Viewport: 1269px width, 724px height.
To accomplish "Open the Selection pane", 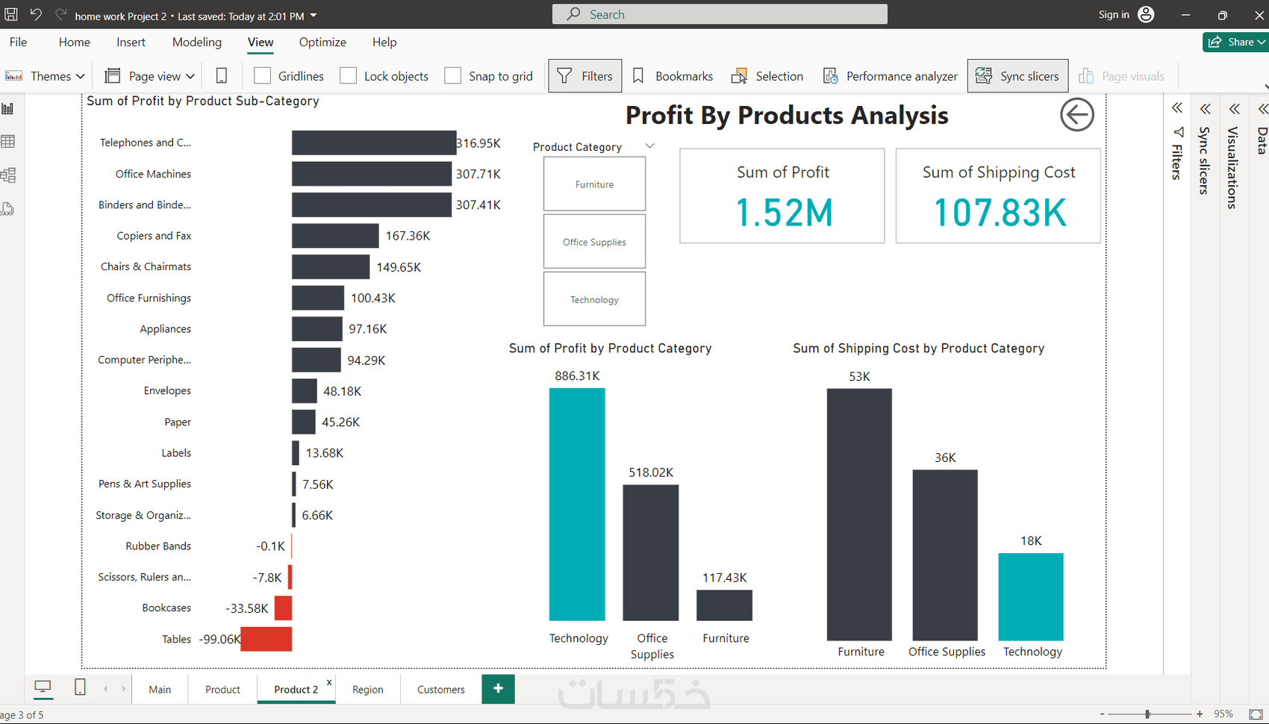I will coord(767,75).
